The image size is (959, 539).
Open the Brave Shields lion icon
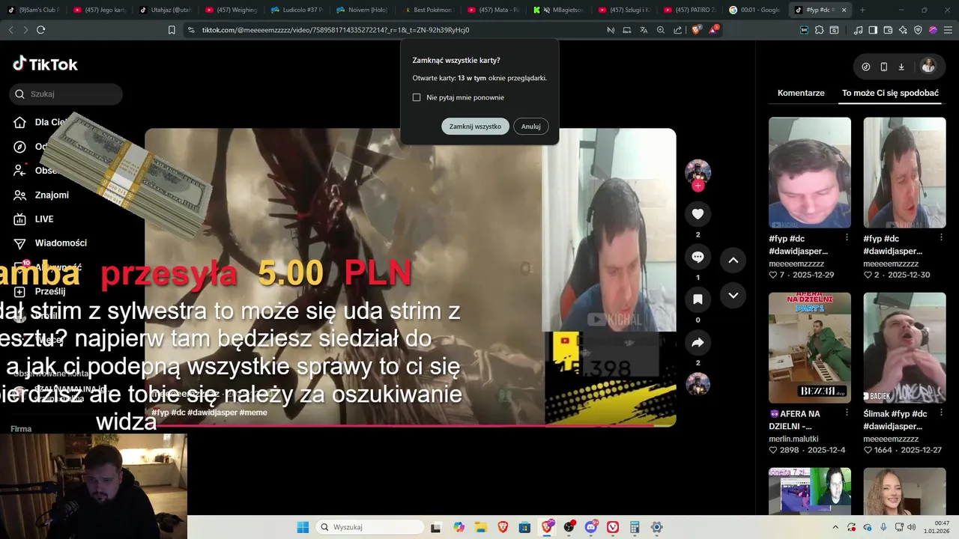tap(696, 30)
